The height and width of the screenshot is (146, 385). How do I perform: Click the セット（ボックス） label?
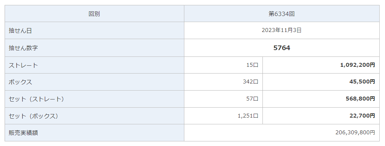[x=33, y=116]
